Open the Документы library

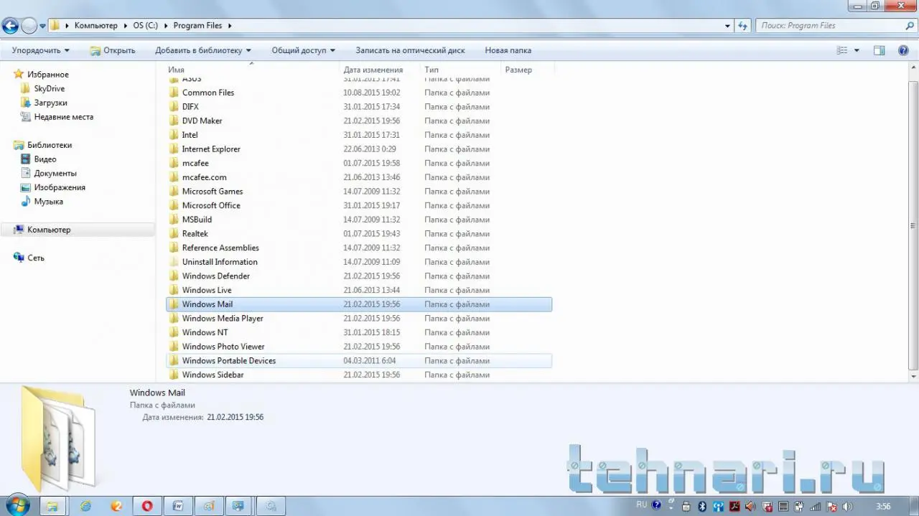coord(55,173)
